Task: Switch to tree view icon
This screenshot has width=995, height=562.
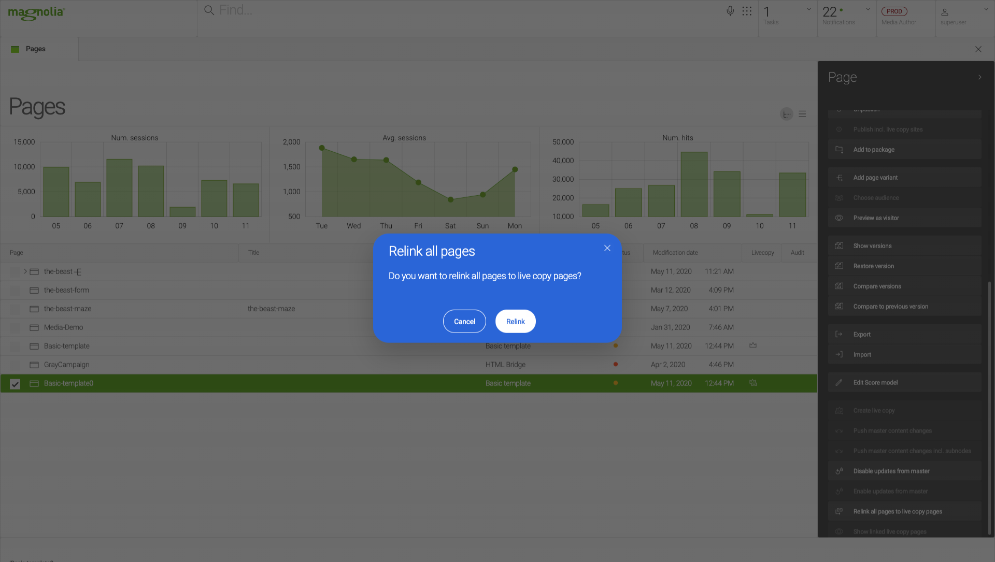Action: (x=786, y=114)
